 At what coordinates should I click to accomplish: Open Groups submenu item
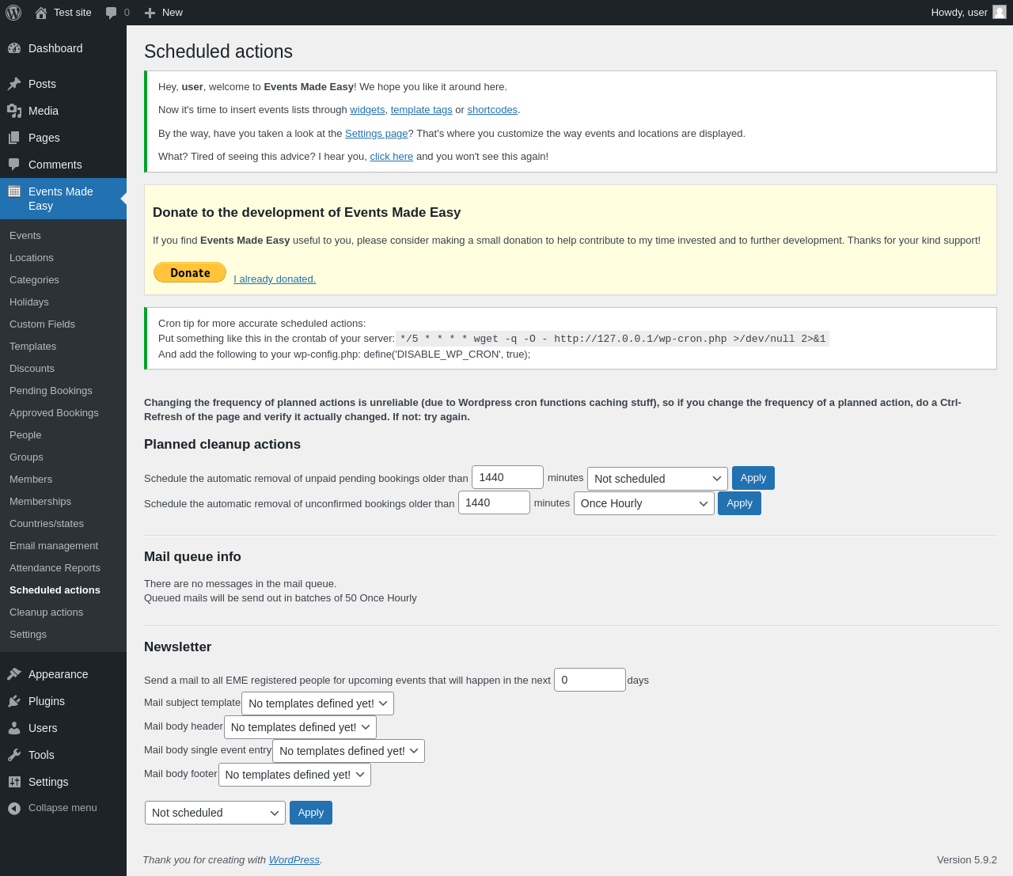pyautogui.click(x=26, y=457)
